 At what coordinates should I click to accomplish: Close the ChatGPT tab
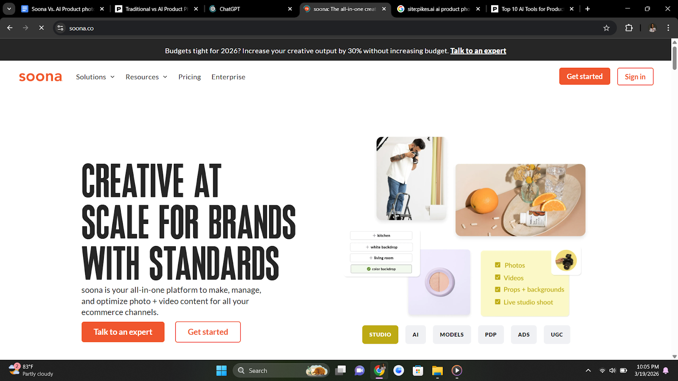(290, 9)
